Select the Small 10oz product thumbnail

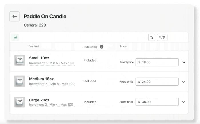20,60
